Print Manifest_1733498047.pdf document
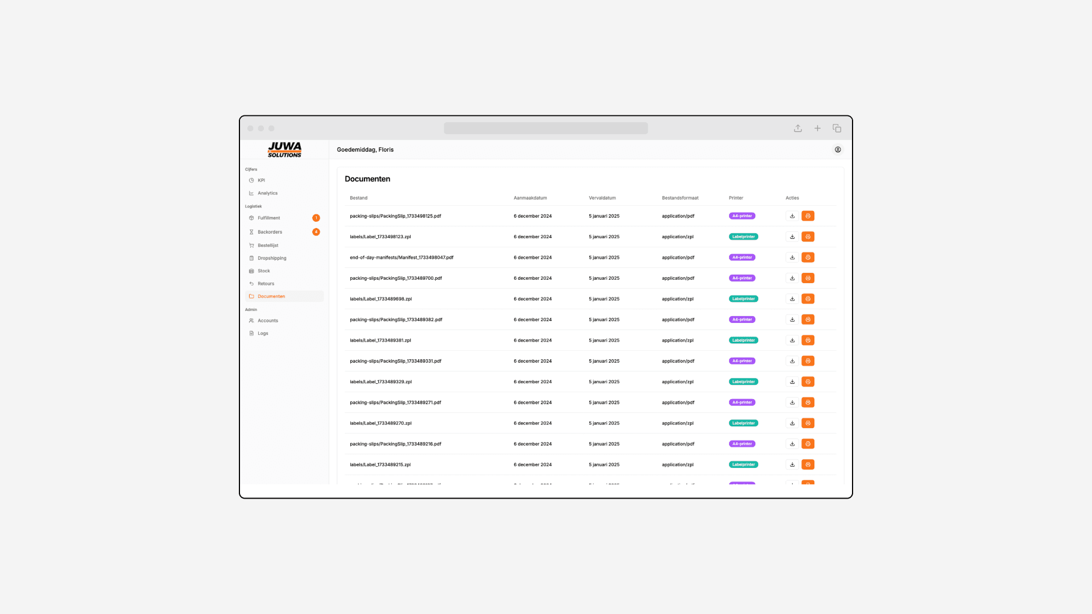Viewport: 1092px width, 614px height. click(x=808, y=258)
